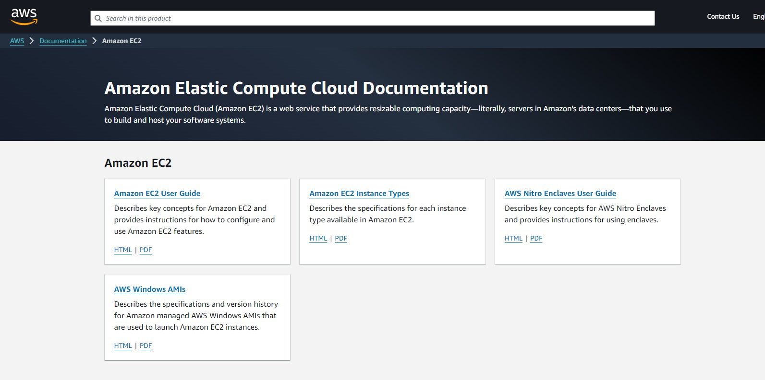Click the Amazon EC2 section heading

click(x=138, y=163)
